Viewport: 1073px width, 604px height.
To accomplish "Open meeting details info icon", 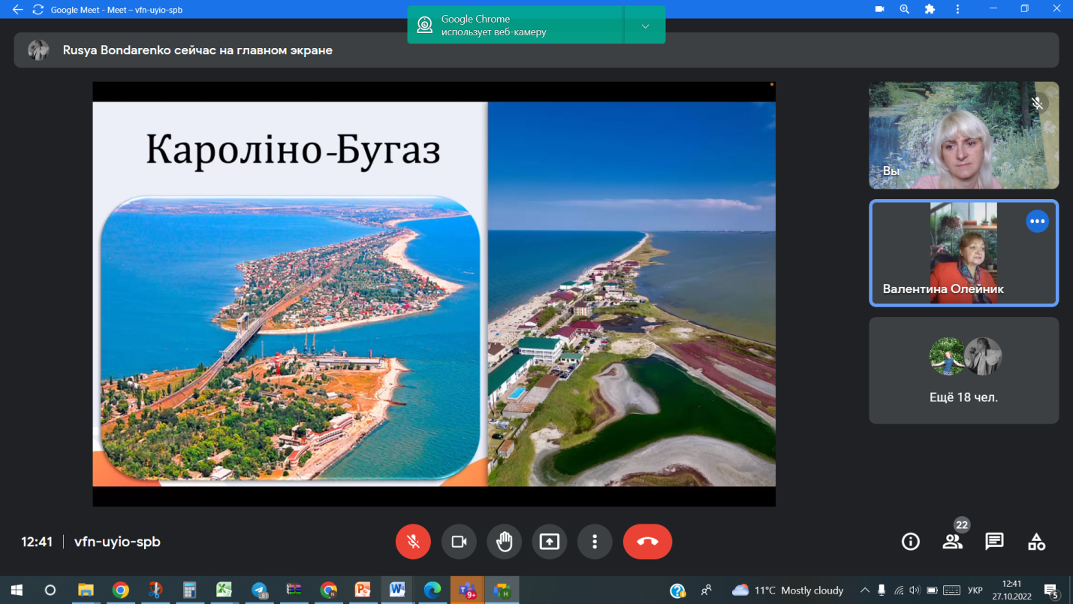I will [x=910, y=542].
